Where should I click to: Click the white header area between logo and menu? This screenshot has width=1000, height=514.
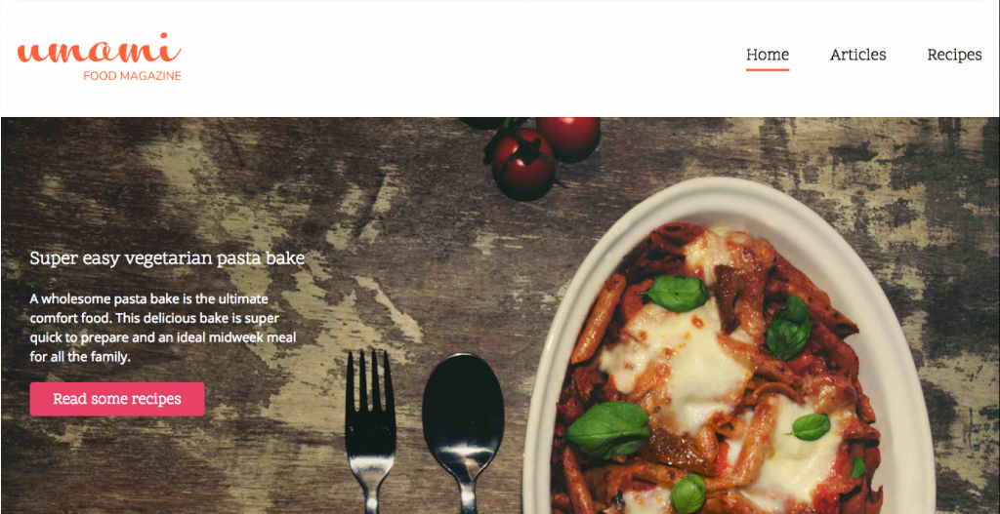[x=459, y=58]
